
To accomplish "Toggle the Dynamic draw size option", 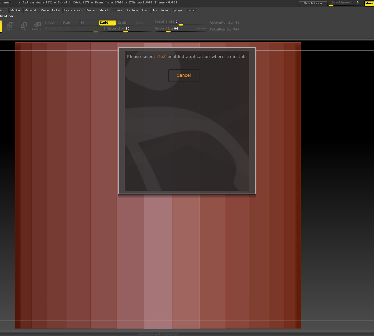I will click(x=201, y=28).
